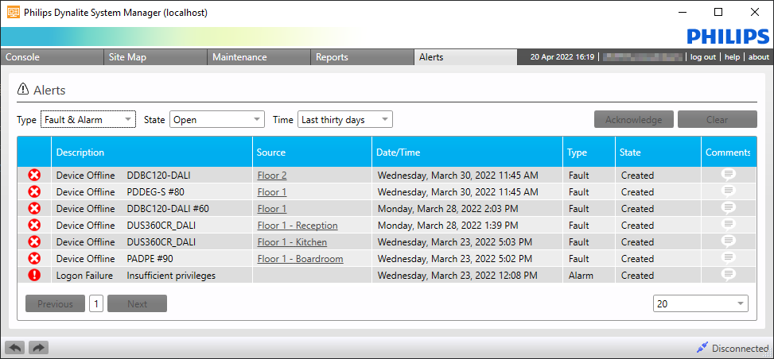Click the fault icon for PADPE #90

click(x=34, y=258)
